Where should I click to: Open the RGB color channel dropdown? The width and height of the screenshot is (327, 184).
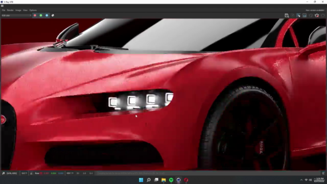[x=16, y=15]
